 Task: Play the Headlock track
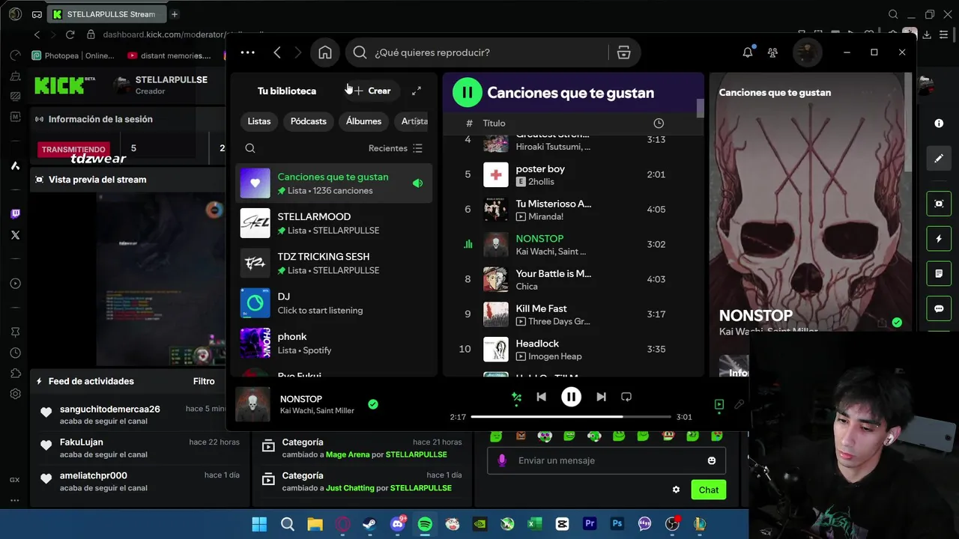573,349
